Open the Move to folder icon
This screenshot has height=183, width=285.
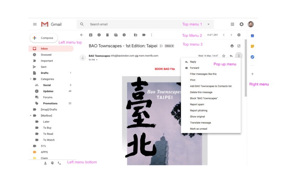[135, 35]
